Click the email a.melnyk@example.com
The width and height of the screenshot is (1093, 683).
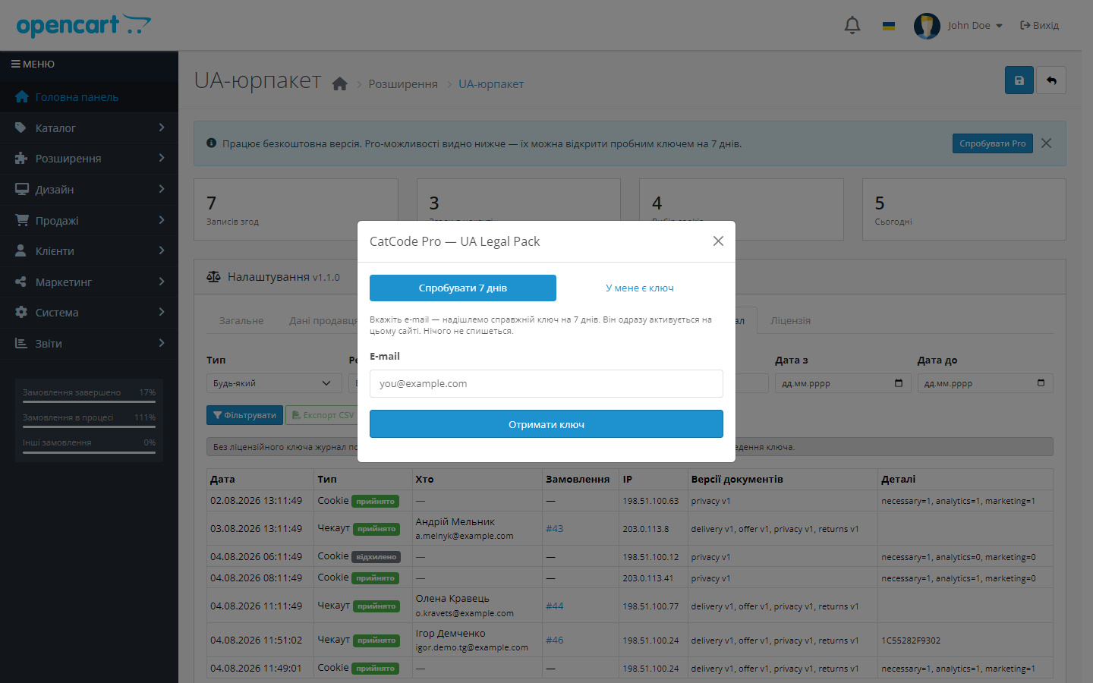tap(465, 536)
